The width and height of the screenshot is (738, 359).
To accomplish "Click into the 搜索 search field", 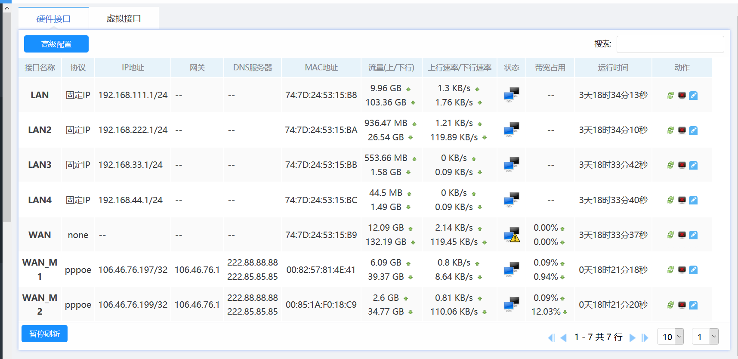I will pos(670,44).
